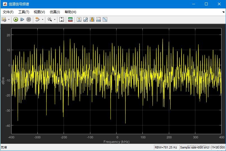The width and height of the screenshot is (226, 151).
Task: Click the highlight Simulink block icon
Action: [37, 19]
